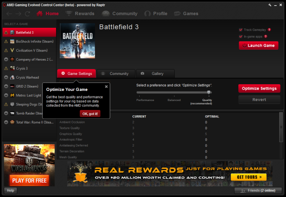Image resolution: width=286 pixels, height=197 pixels.
Task: Click the Sleeping Dogs game icon
Action: (x=12, y=104)
